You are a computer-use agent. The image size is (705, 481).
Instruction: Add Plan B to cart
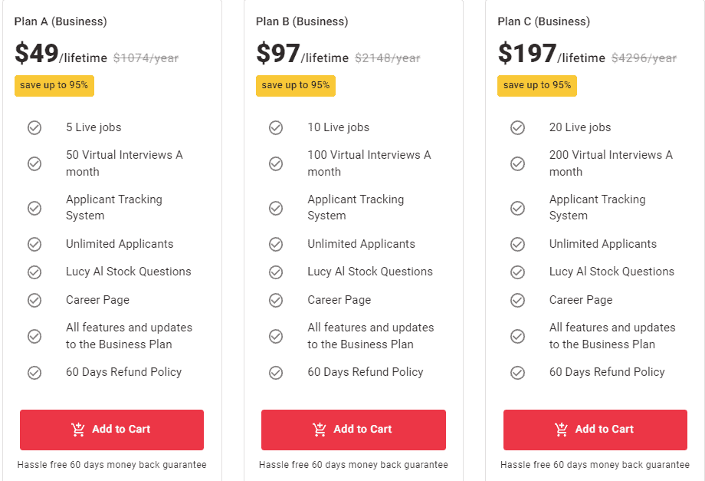pyautogui.click(x=353, y=430)
